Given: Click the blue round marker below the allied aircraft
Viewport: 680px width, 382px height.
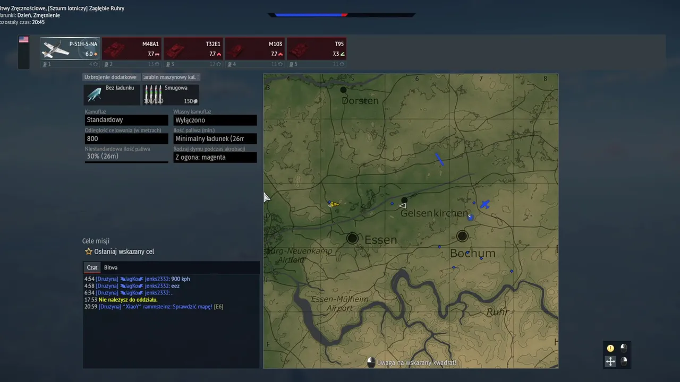Looking at the screenshot, I should (470, 217).
